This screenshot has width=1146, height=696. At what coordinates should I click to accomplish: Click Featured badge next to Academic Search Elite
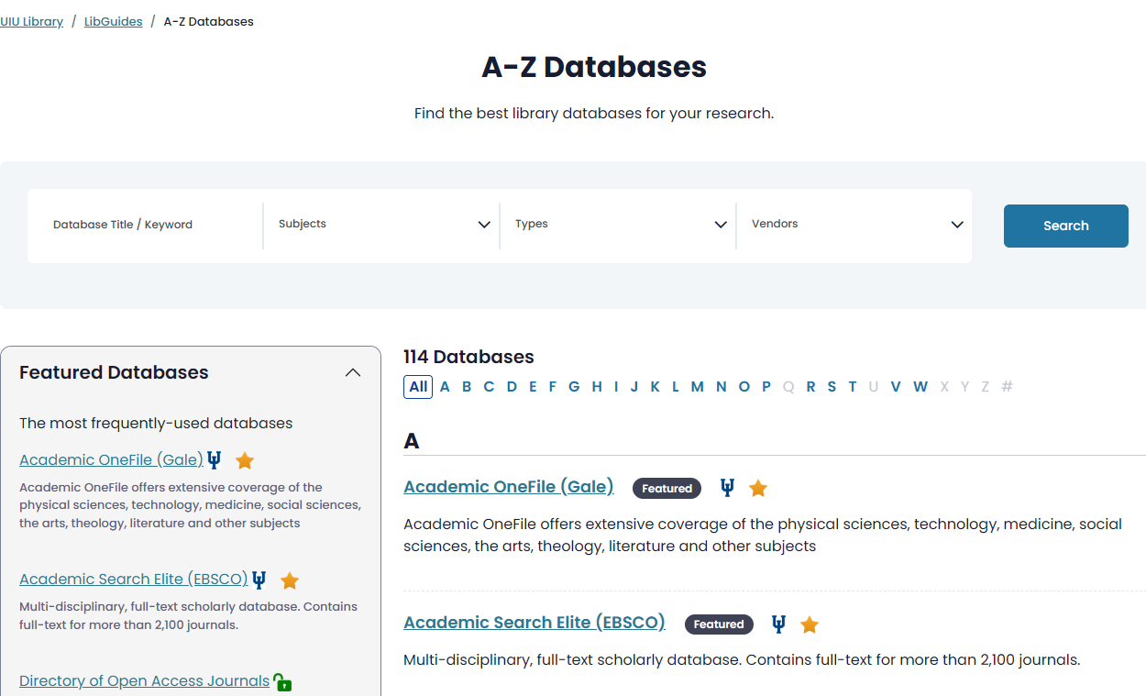pos(719,624)
